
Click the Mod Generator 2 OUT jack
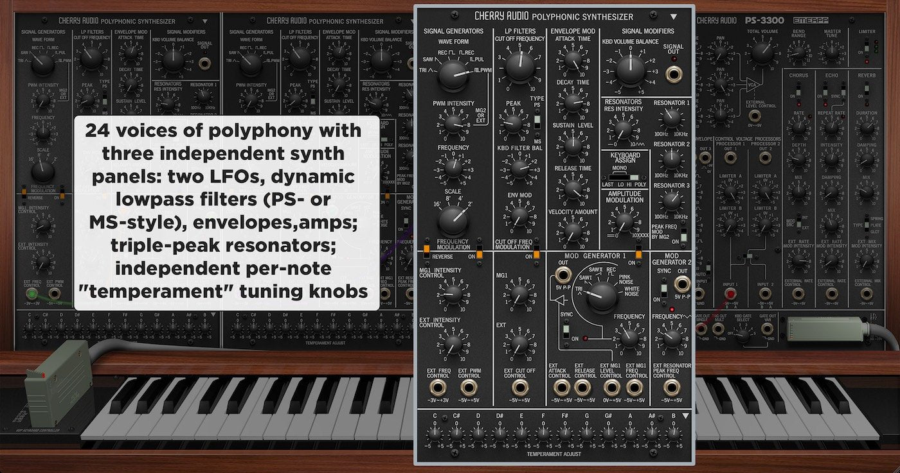pyautogui.click(x=682, y=283)
